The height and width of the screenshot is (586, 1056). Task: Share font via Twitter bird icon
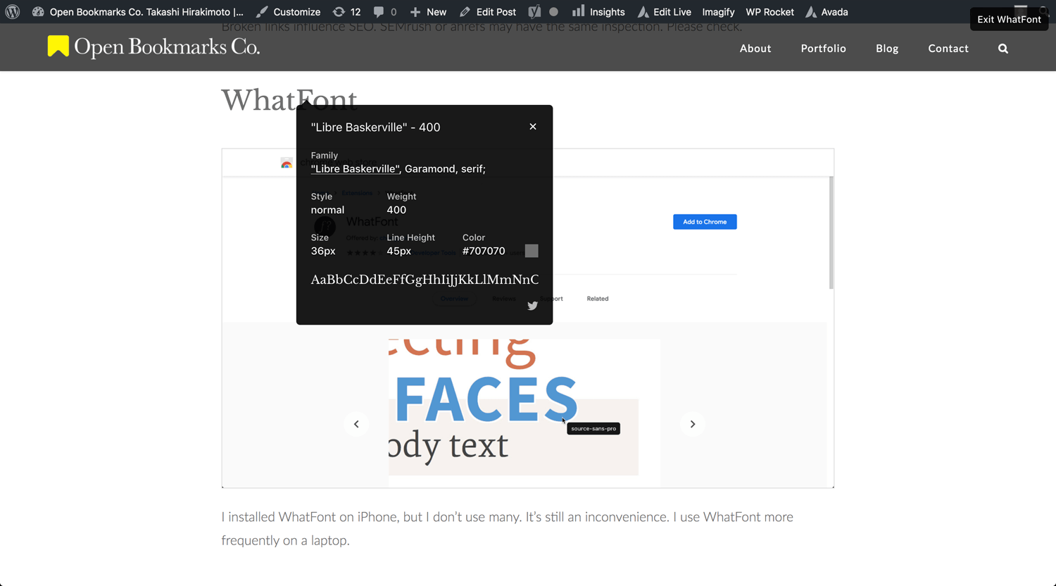click(x=532, y=306)
